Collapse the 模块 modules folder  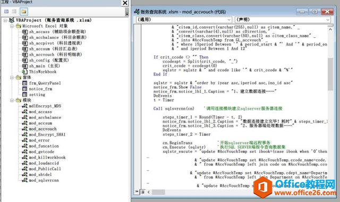coord(12,100)
